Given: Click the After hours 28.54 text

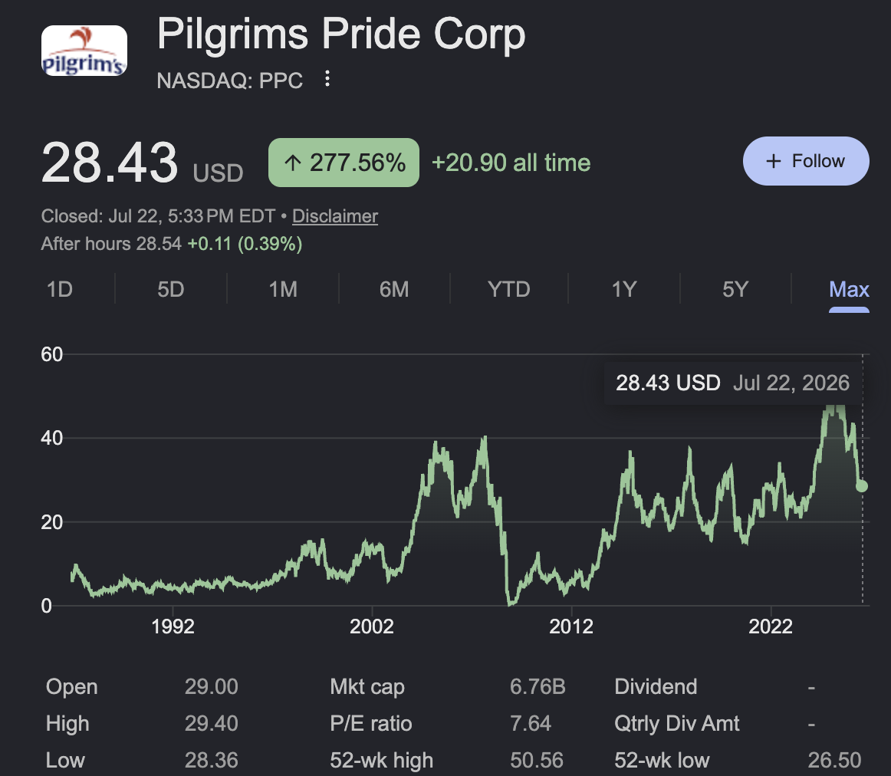Looking at the screenshot, I should (x=111, y=244).
